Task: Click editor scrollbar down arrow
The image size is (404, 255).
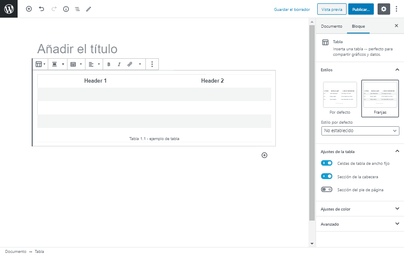Action: click(x=312, y=243)
